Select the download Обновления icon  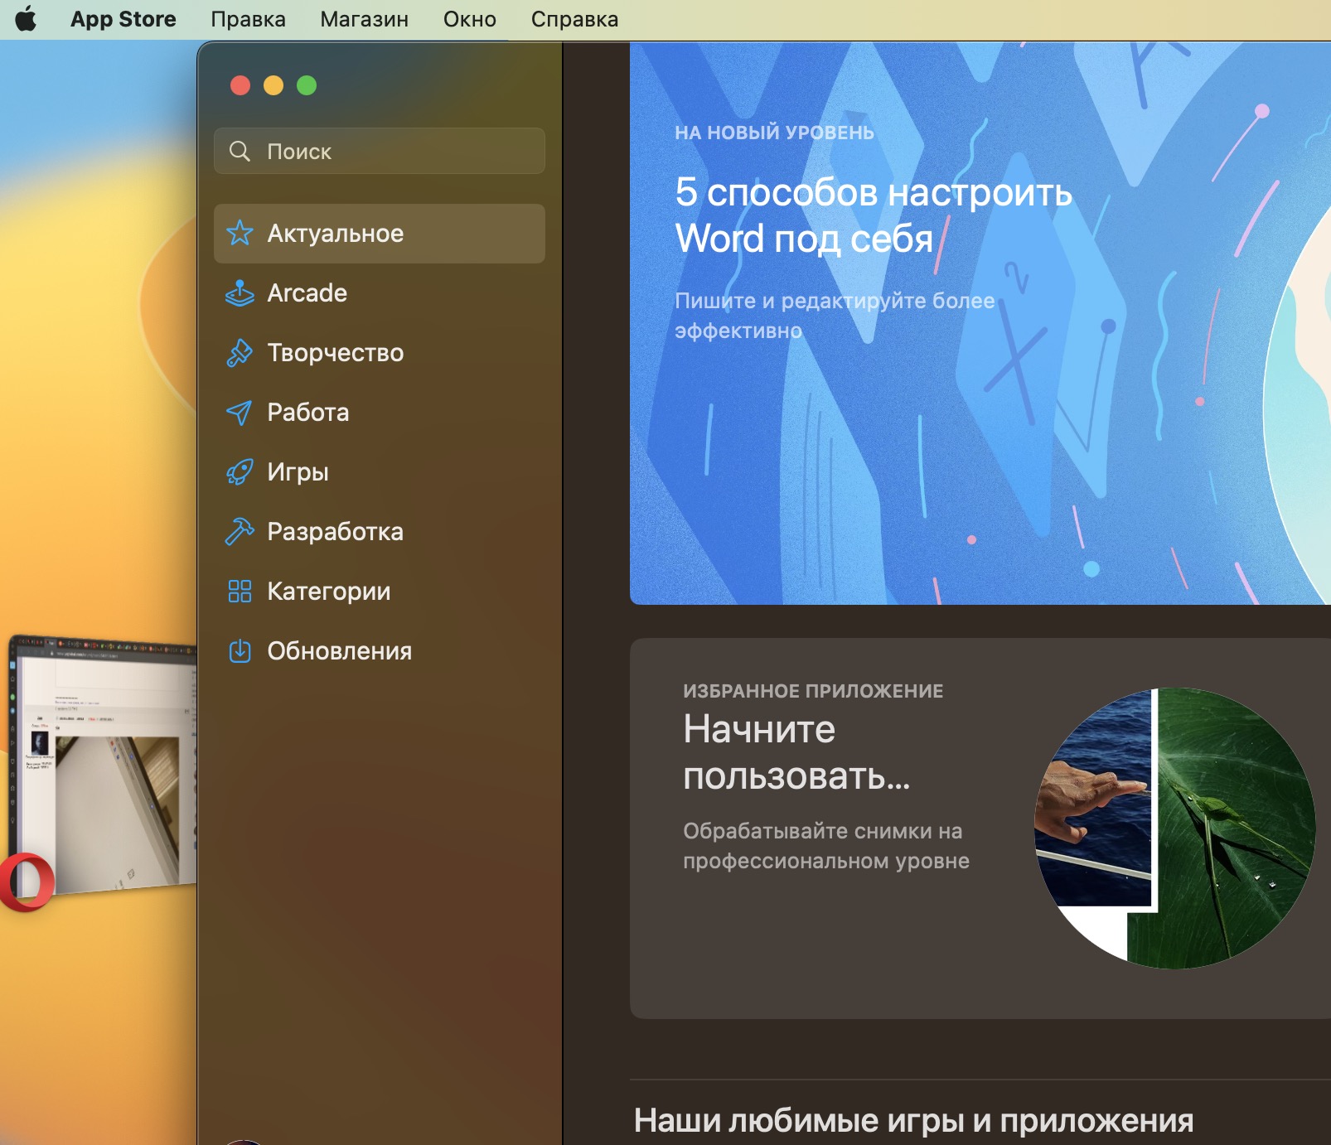pos(240,650)
